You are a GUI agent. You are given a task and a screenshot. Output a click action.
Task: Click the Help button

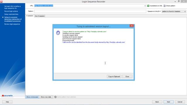tap(7, 102)
